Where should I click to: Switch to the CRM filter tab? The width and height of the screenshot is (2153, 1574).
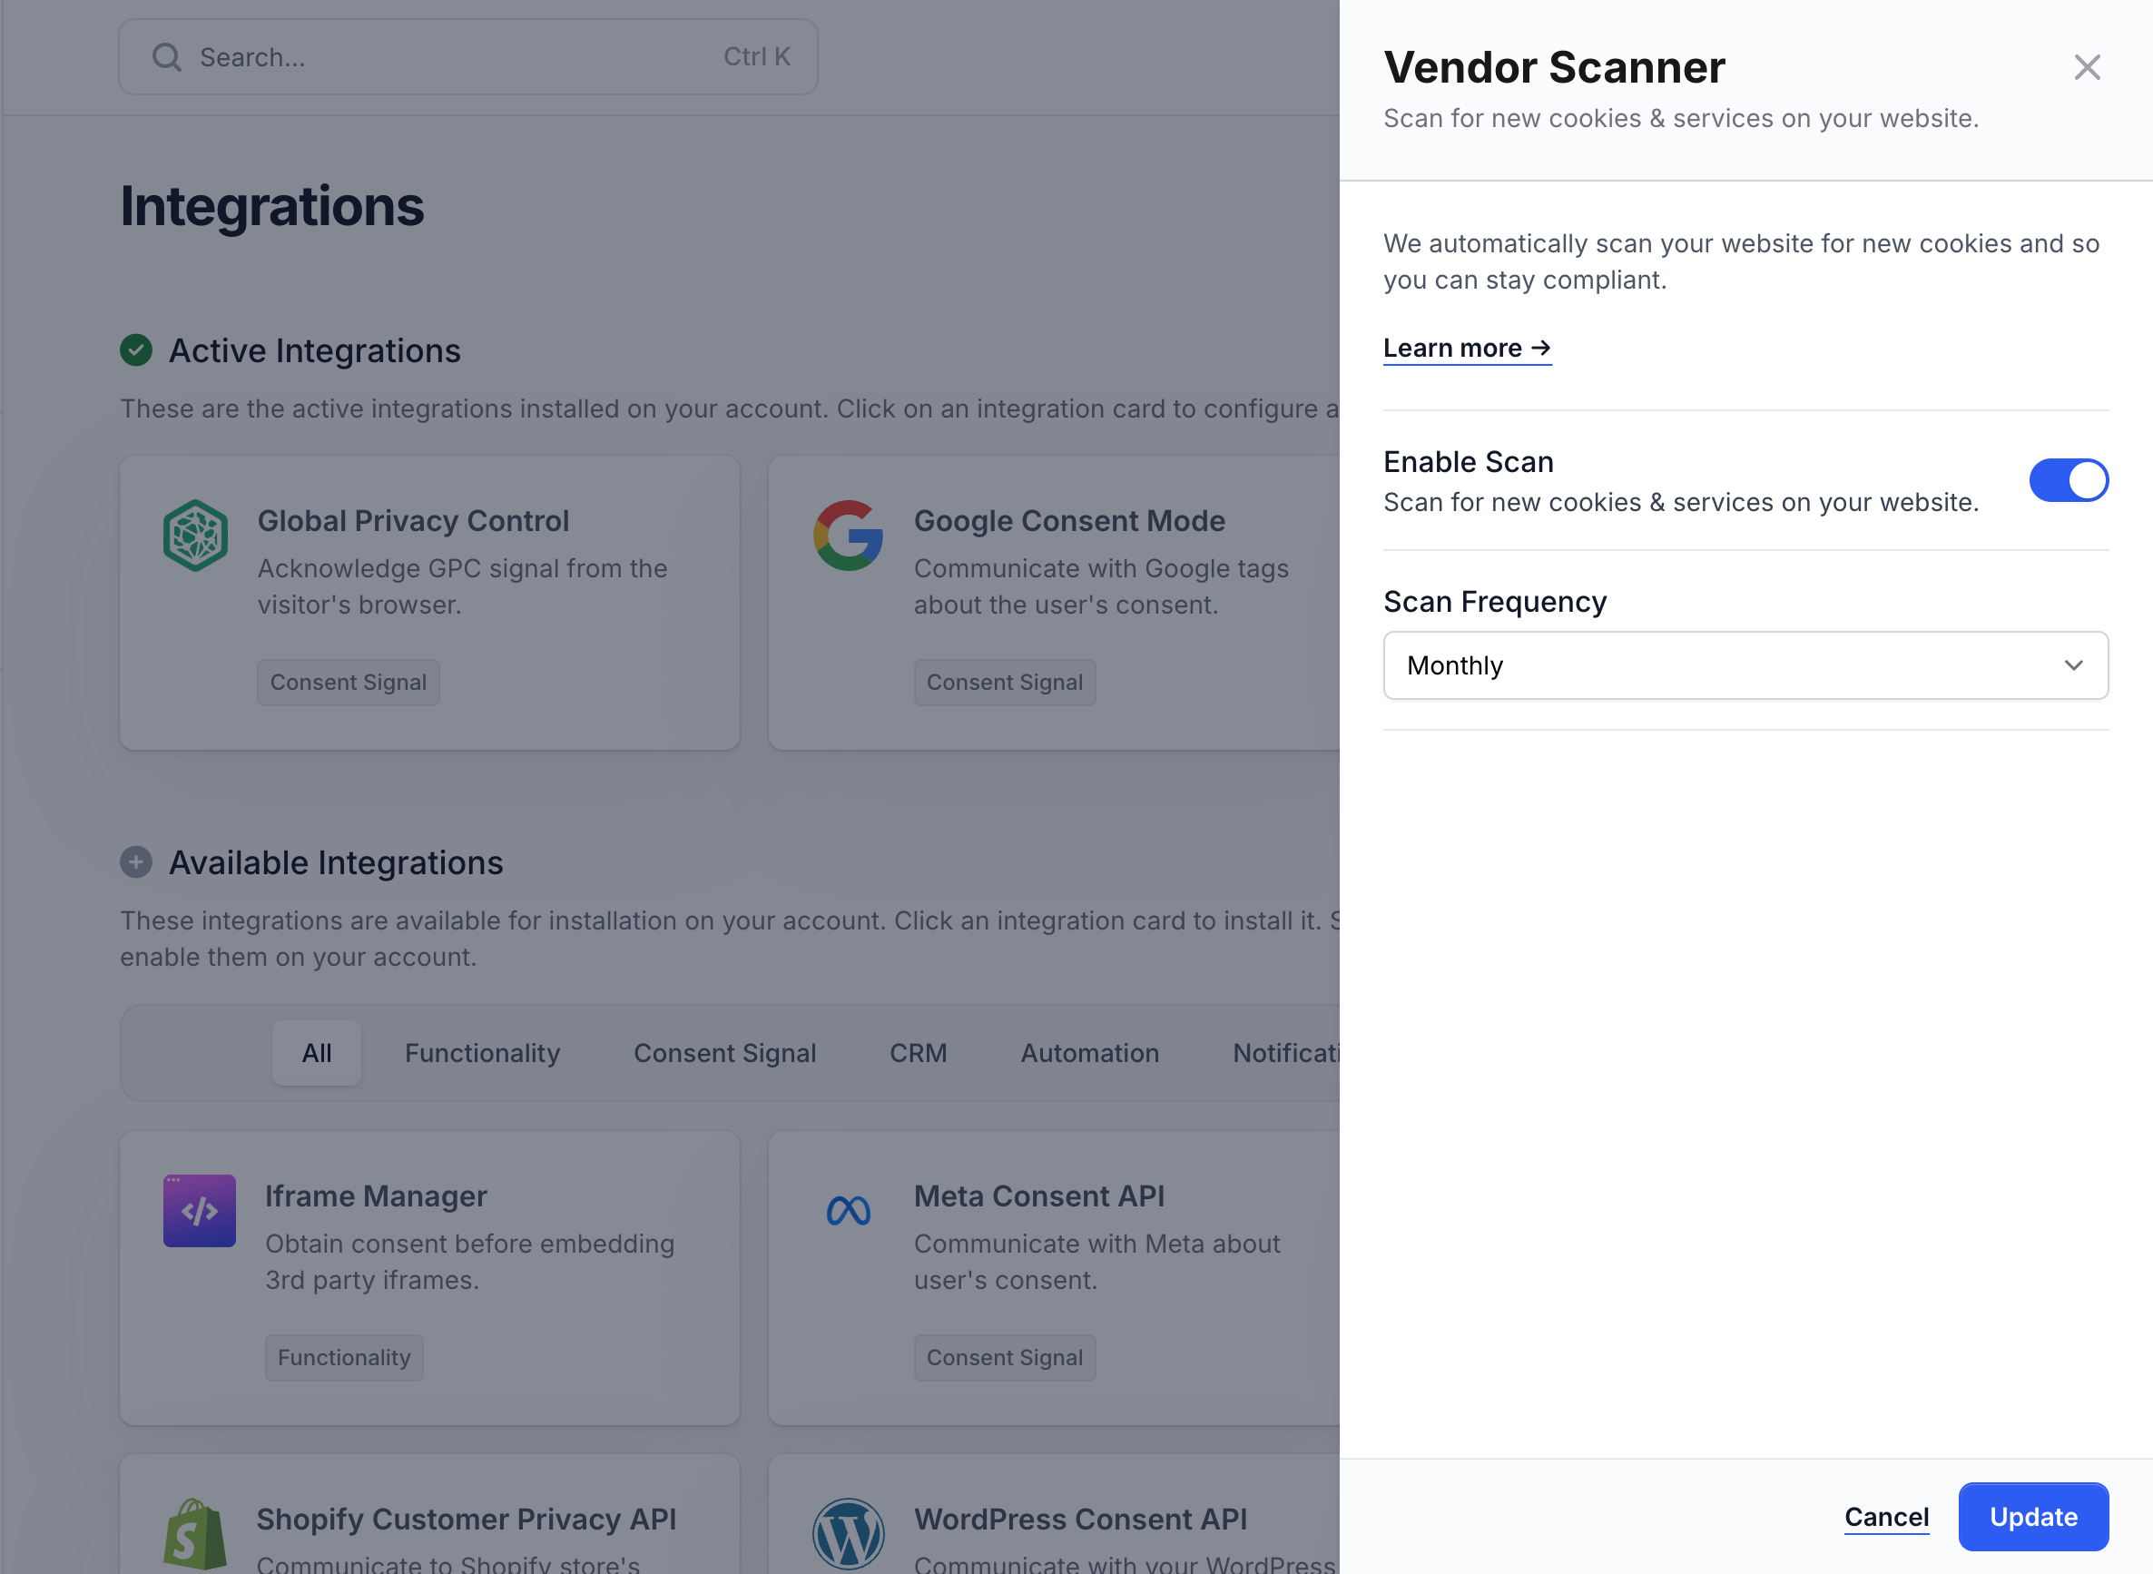[919, 1053]
